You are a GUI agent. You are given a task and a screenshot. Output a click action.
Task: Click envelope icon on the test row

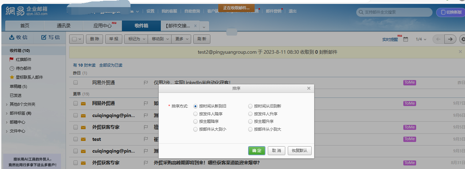[x=83, y=139]
